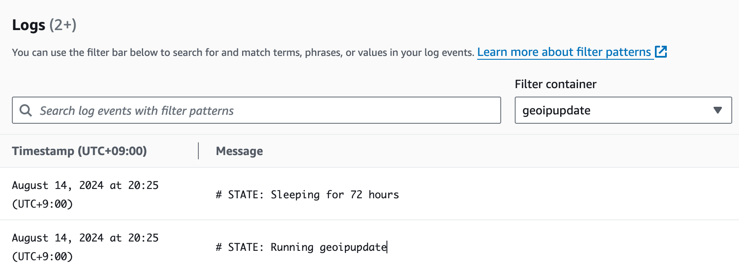Image resolution: width=739 pixels, height=272 pixels.
Task: Click the (UTC+9:00) text in second row
Action: click(x=42, y=256)
